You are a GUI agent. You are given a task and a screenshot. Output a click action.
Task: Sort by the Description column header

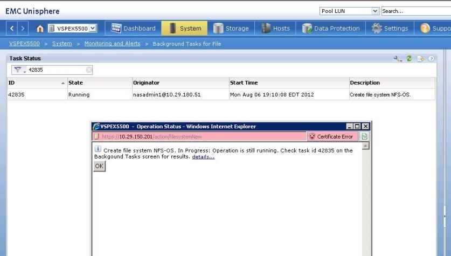point(392,83)
